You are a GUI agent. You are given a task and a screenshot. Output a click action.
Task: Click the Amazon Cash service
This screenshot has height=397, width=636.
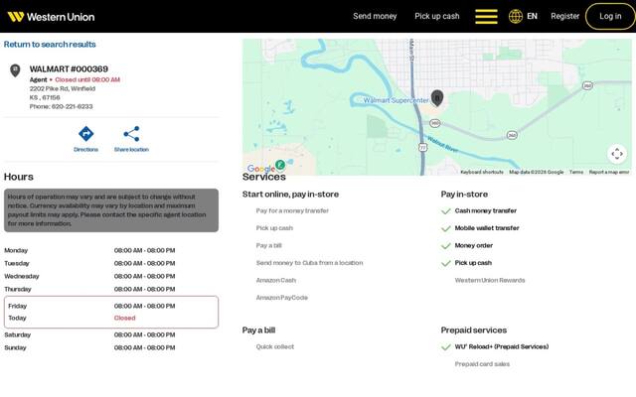coord(276,280)
